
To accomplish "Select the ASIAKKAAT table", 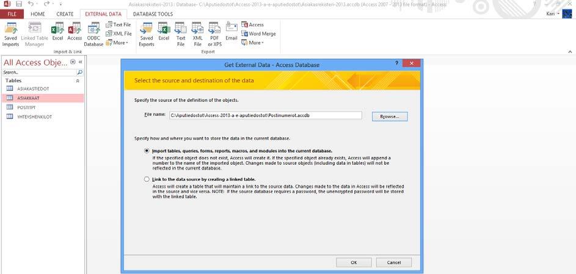I will pos(43,98).
